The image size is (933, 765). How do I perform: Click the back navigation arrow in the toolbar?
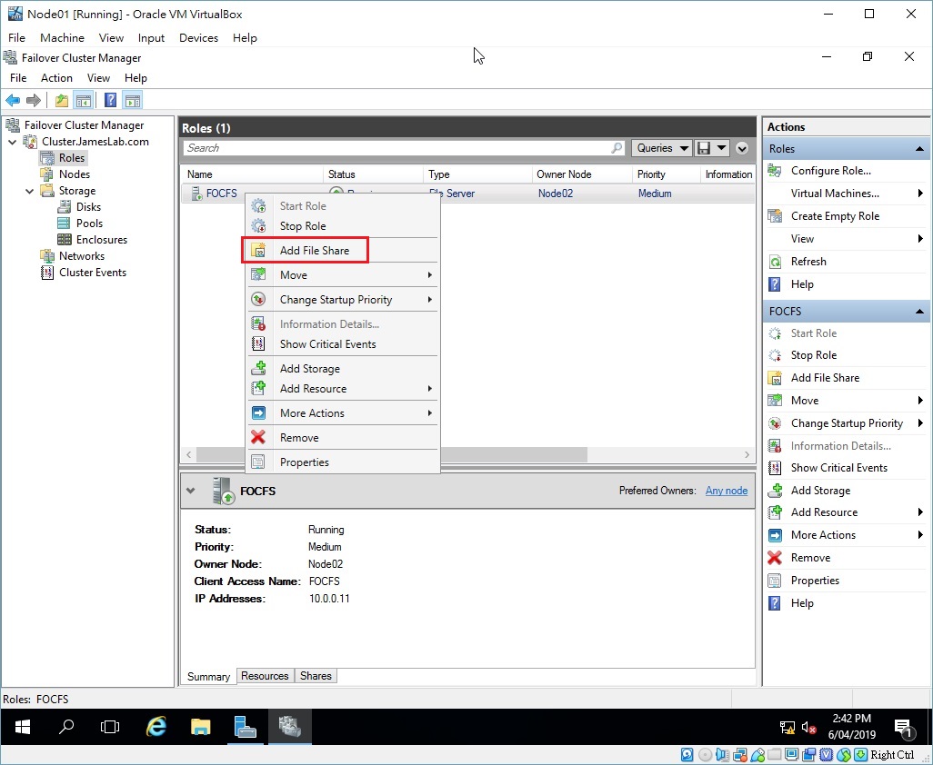11,100
